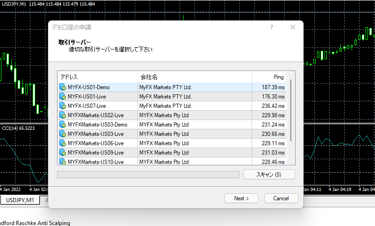
Task: Click the スキャン (S) button
Action: point(269,174)
